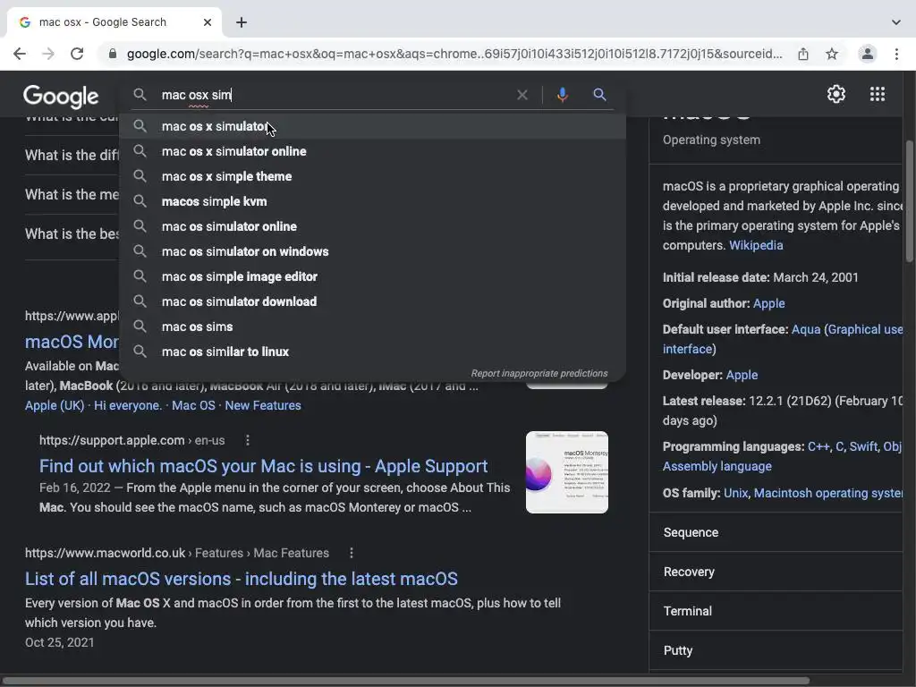Select suggestion 'macos simple kvm'
This screenshot has width=916, height=687.
(x=373, y=201)
